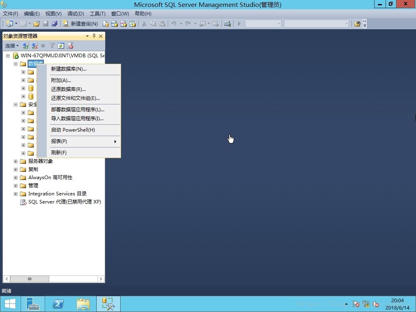Click the DMX query icon
The width and height of the screenshot is (416, 312).
pos(123,24)
